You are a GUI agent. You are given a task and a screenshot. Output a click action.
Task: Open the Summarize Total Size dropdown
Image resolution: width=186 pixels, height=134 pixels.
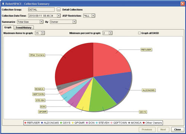tap(41, 22)
